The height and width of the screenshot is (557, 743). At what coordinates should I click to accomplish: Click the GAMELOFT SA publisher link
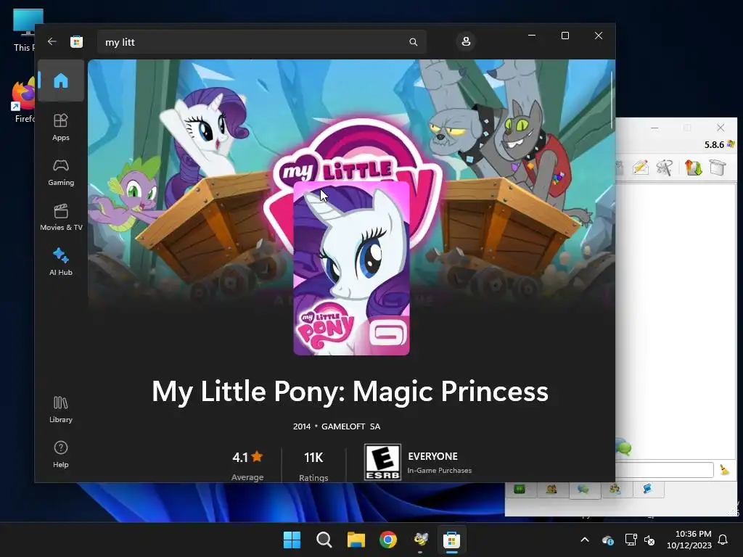350,426
